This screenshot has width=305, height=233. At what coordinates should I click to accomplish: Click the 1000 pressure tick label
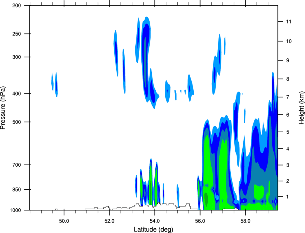click(x=15, y=210)
